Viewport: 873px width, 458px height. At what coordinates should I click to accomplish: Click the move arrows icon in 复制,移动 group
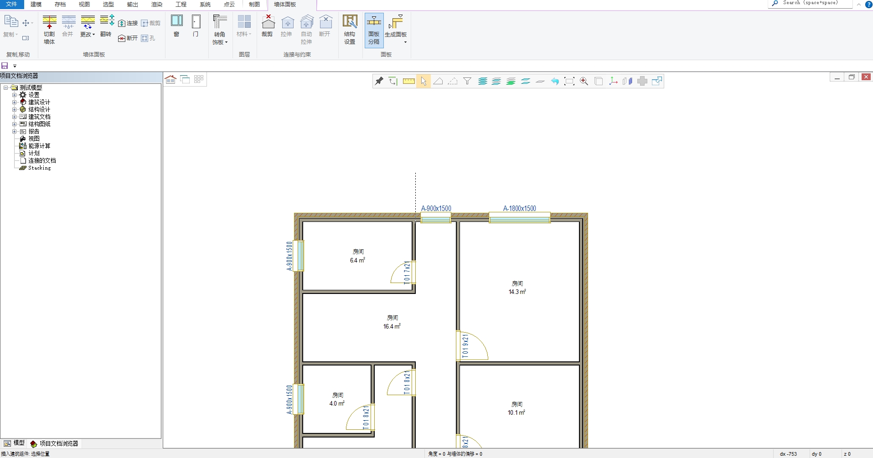(x=26, y=23)
